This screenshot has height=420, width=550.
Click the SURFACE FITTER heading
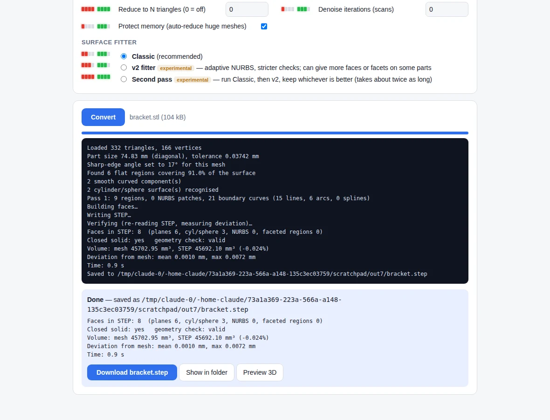(109, 42)
